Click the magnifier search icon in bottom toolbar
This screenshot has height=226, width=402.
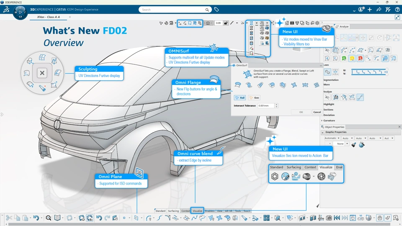(49, 218)
